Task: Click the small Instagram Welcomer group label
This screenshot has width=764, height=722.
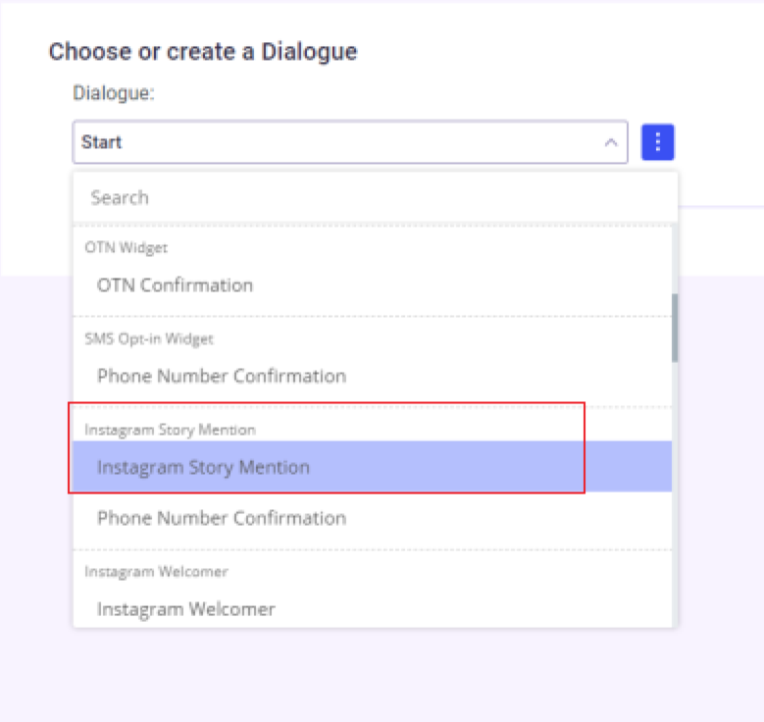Action: 156,572
